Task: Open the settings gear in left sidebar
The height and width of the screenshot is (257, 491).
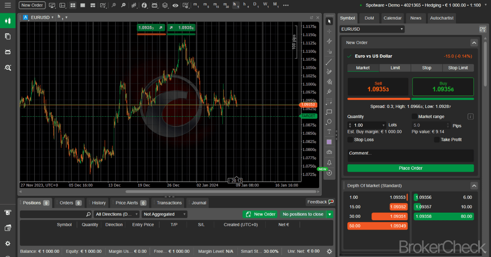Action: 7,243
